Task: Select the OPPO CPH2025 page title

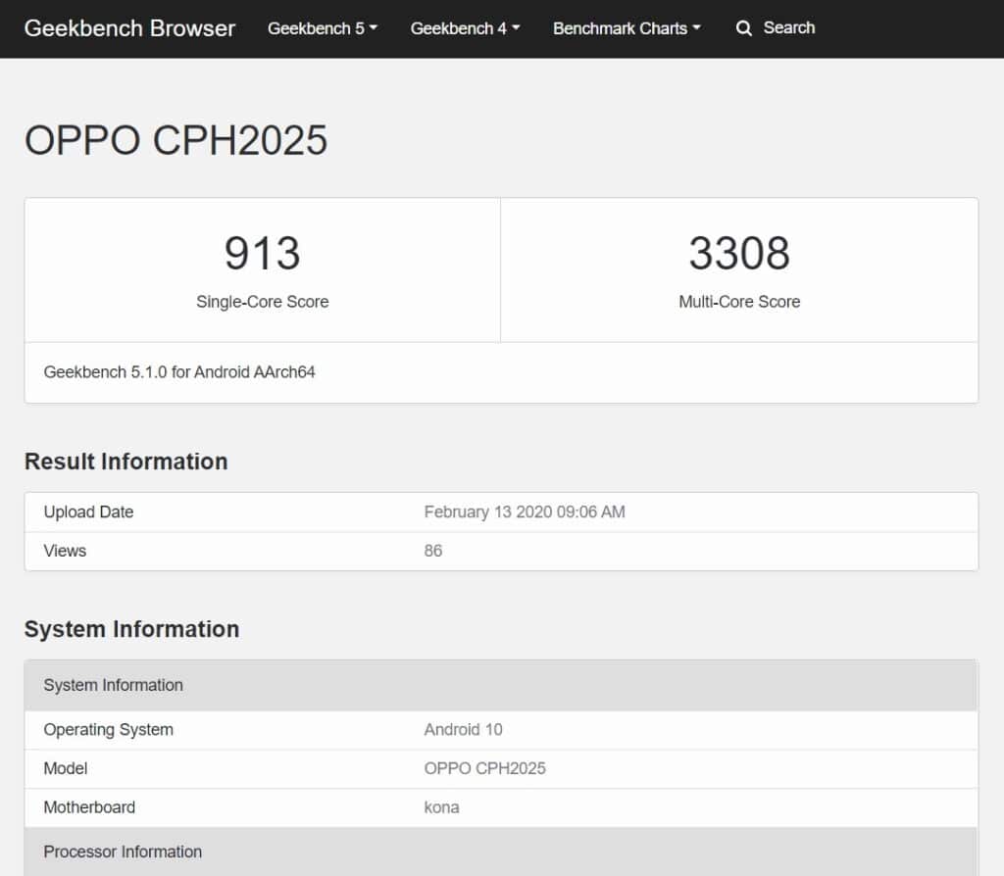Action: click(x=176, y=140)
